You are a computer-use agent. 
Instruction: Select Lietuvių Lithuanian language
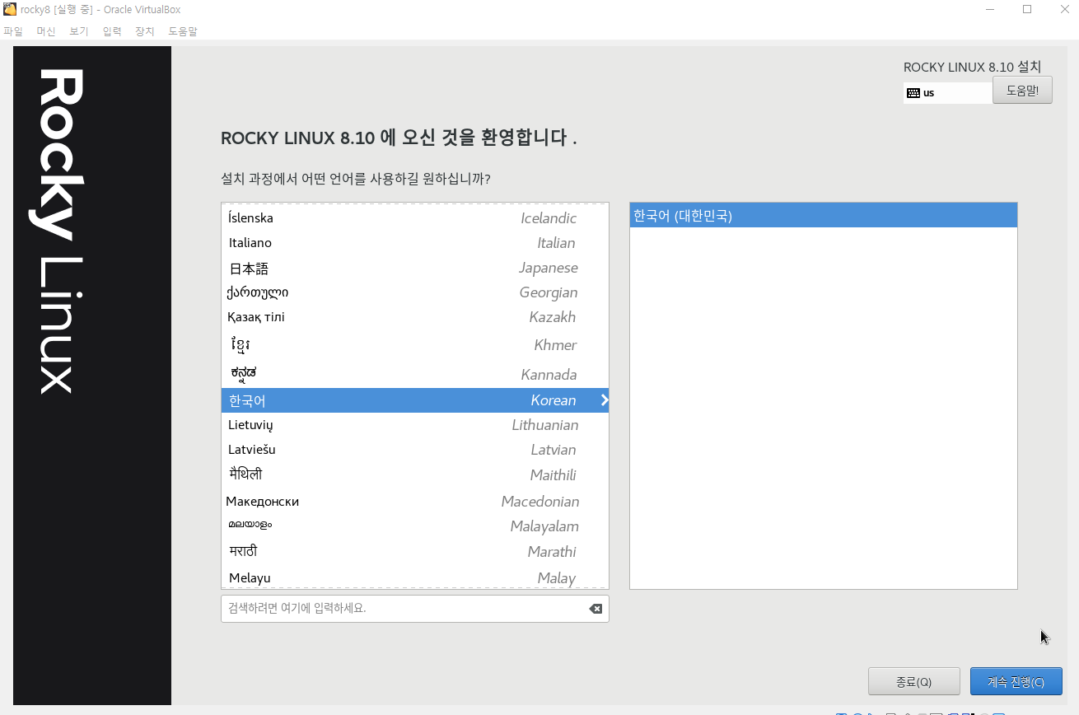(x=415, y=425)
